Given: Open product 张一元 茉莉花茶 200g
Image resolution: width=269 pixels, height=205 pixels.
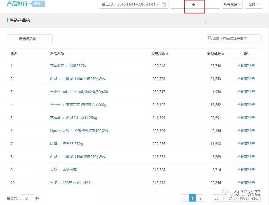Looking at the screenshot, I should click(78, 105).
